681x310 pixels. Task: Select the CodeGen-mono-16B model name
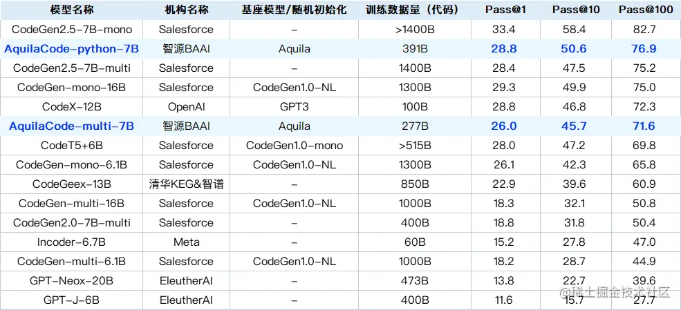click(x=72, y=88)
